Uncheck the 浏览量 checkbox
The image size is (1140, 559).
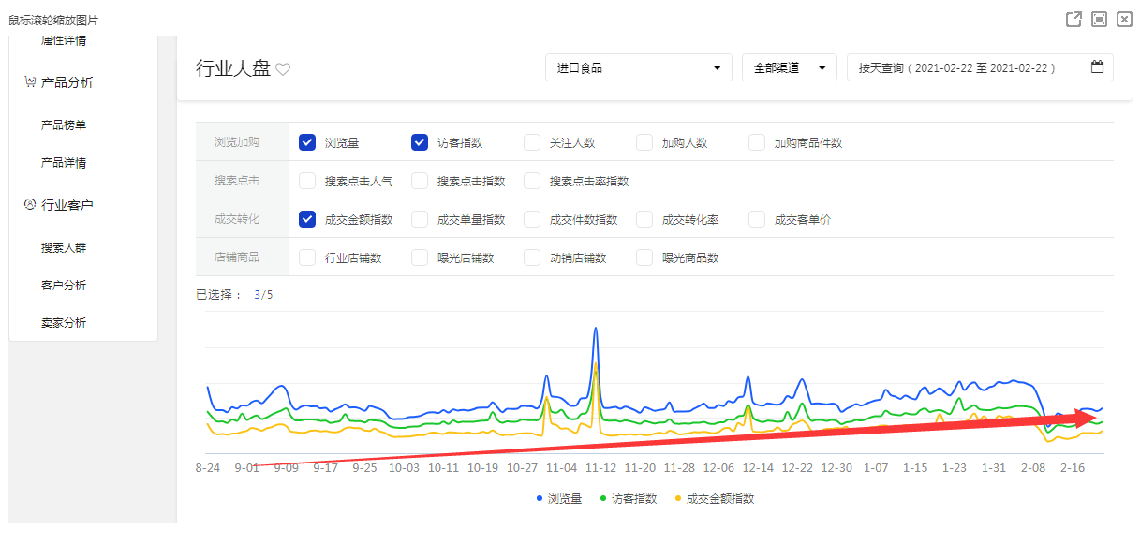click(x=307, y=142)
